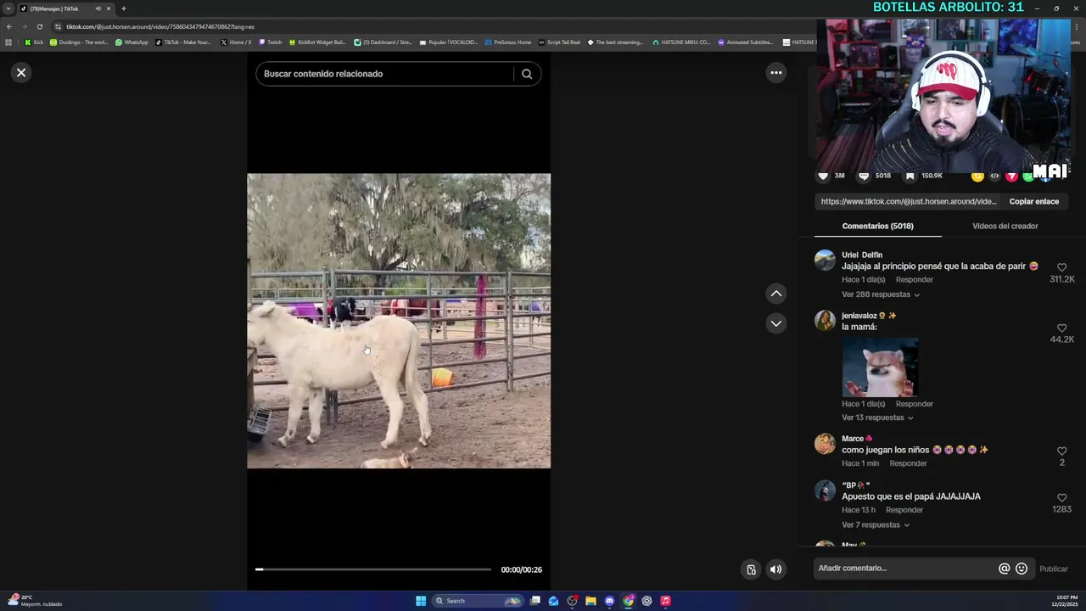This screenshot has height=611, width=1086.
Task: Like the Apuesto que es el papá comment
Action: tap(1061, 497)
